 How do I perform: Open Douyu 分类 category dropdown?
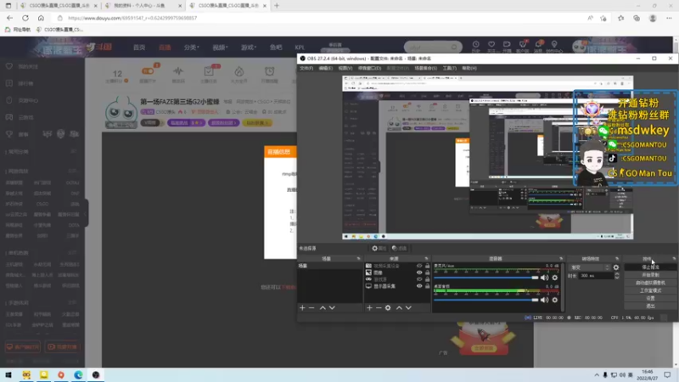point(191,48)
